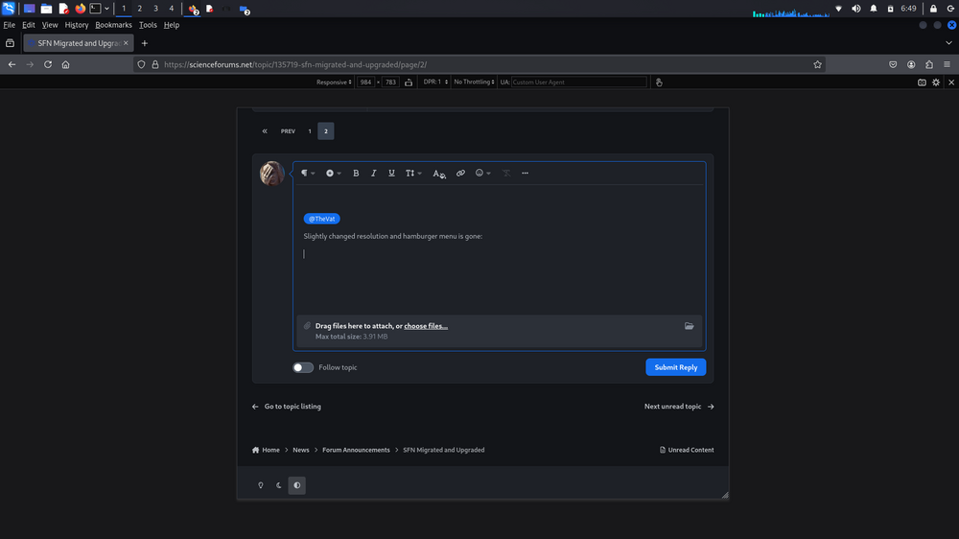Image resolution: width=959 pixels, height=539 pixels.
Task: Click the Custom User Agent input field
Action: point(578,82)
